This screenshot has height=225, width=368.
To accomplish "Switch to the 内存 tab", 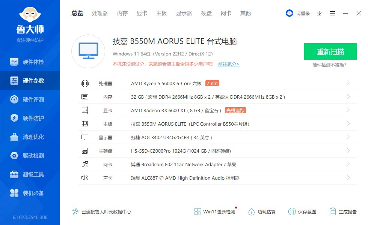I will point(122,13).
